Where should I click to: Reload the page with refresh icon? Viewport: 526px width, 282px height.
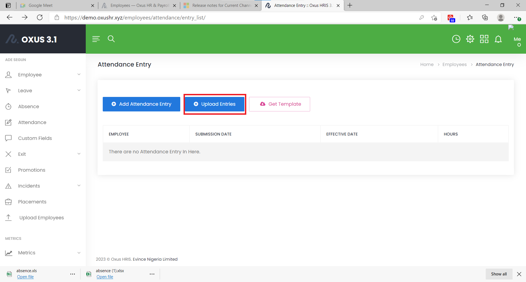[40, 18]
